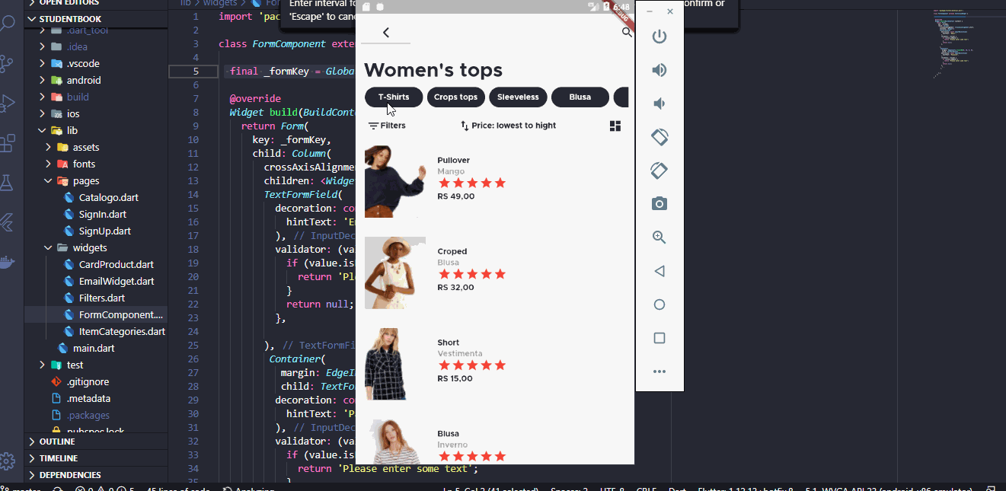The image size is (1006, 491).
Task: Switch the product list to grid view
Action: [615, 126]
